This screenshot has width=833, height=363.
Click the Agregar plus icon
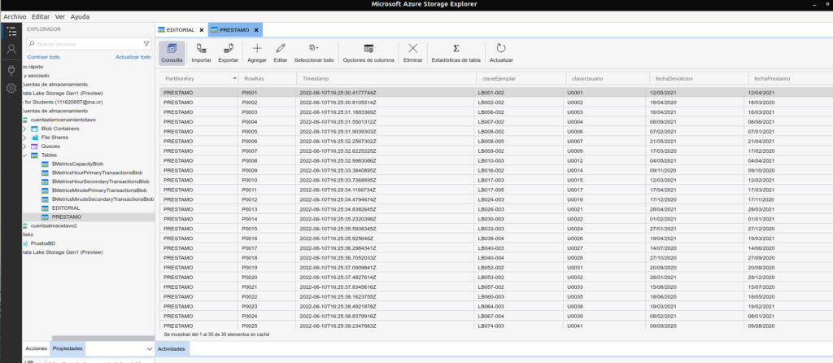pos(256,48)
